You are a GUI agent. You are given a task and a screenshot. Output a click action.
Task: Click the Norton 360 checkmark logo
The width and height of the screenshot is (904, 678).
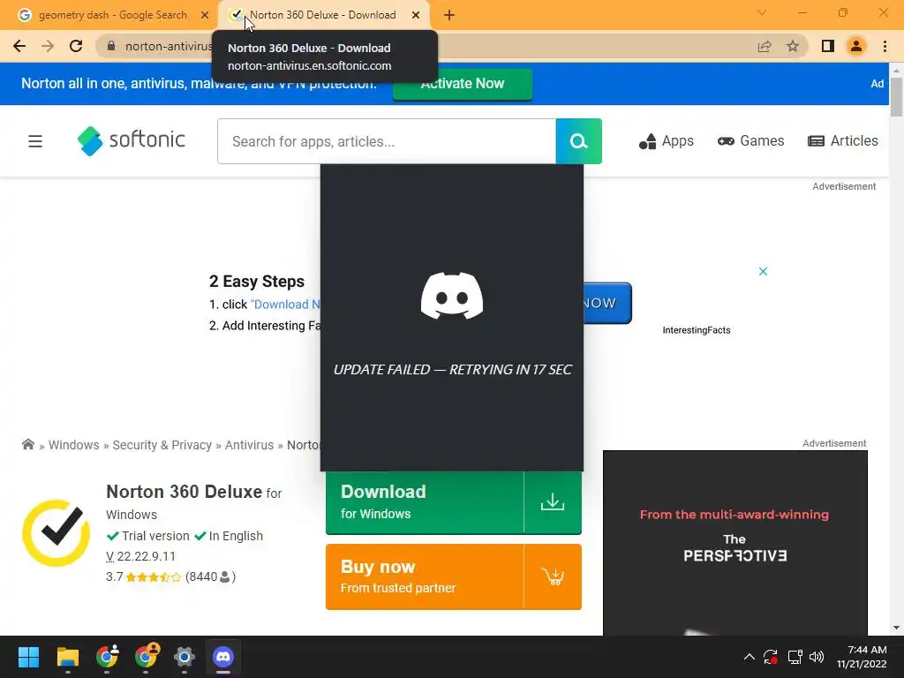(x=56, y=532)
